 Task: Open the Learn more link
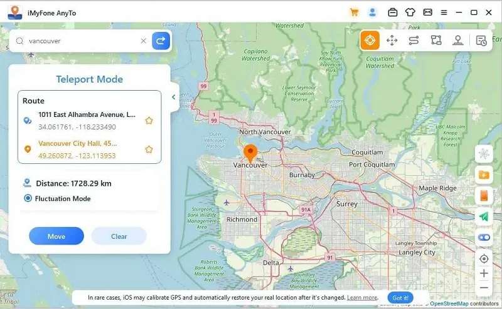pyautogui.click(x=362, y=298)
